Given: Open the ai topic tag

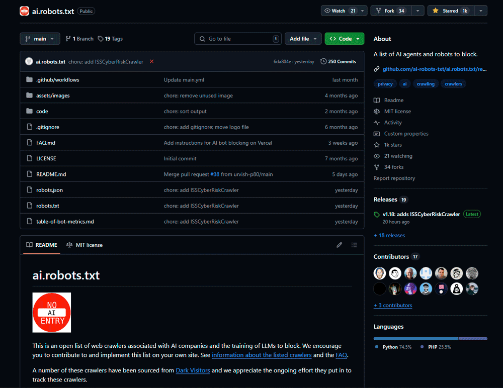Looking at the screenshot, I should (x=404, y=84).
